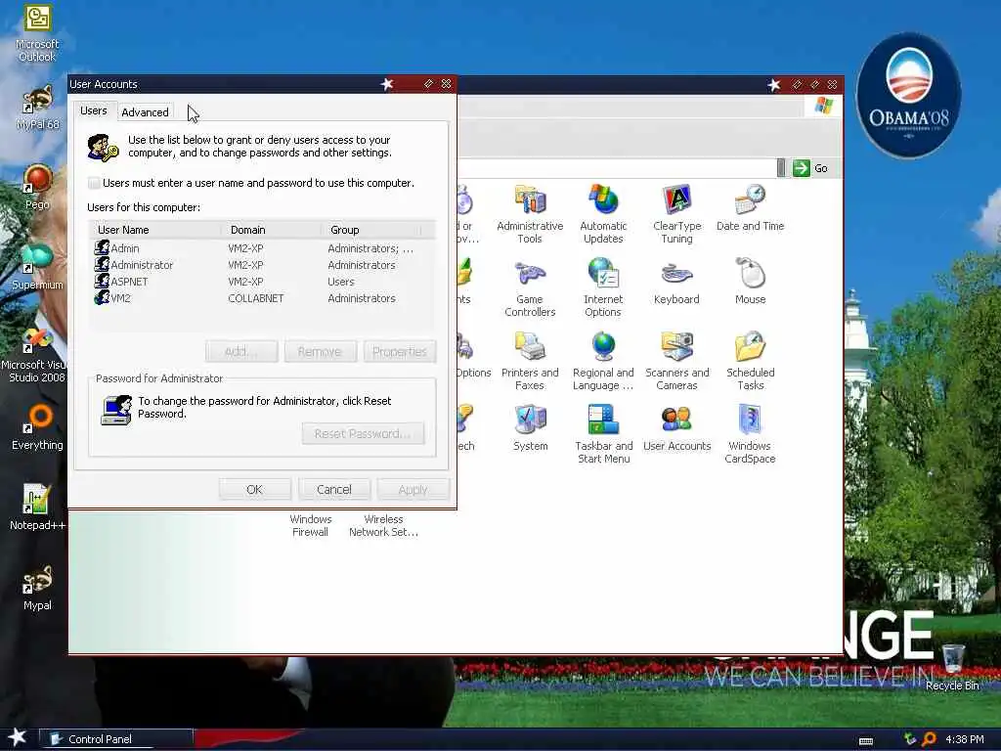Open Administrative Tools in Control Panel

530,214
